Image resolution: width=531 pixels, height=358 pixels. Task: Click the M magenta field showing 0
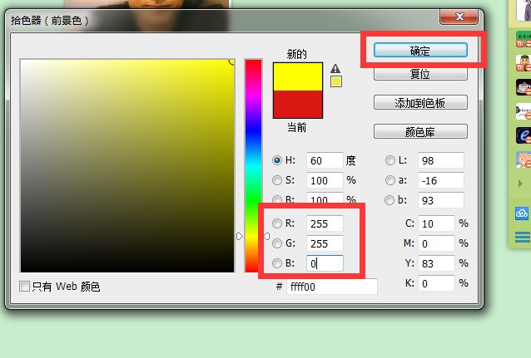pyautogui.click(x=436, y=243)
